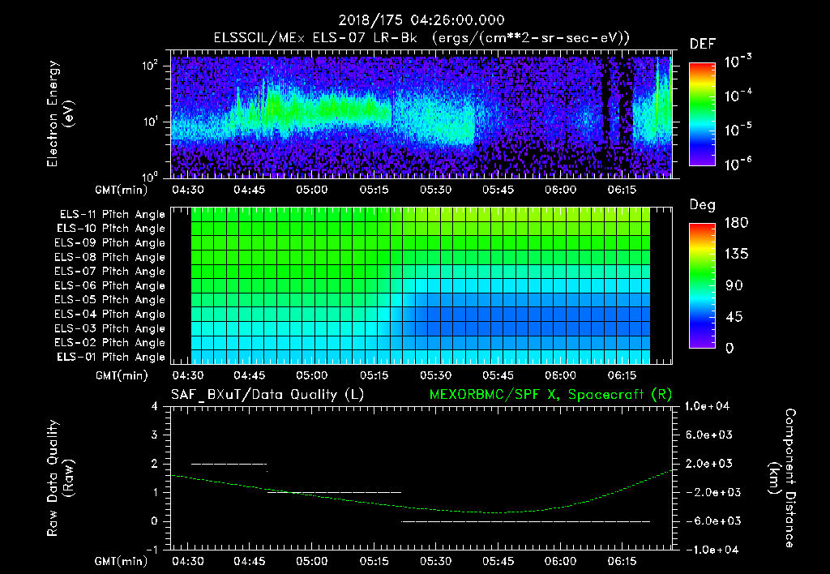Click the 10^1 electron energy tick label
The width and height of the screenshot is (830, 574).
[x=150, y=122]
